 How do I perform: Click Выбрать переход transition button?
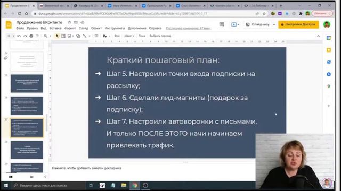point(160,36)
